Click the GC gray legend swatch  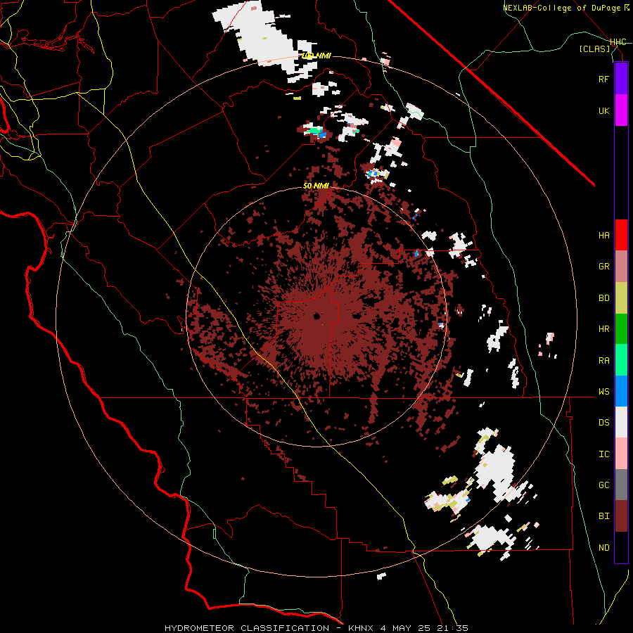coord(621,485)
